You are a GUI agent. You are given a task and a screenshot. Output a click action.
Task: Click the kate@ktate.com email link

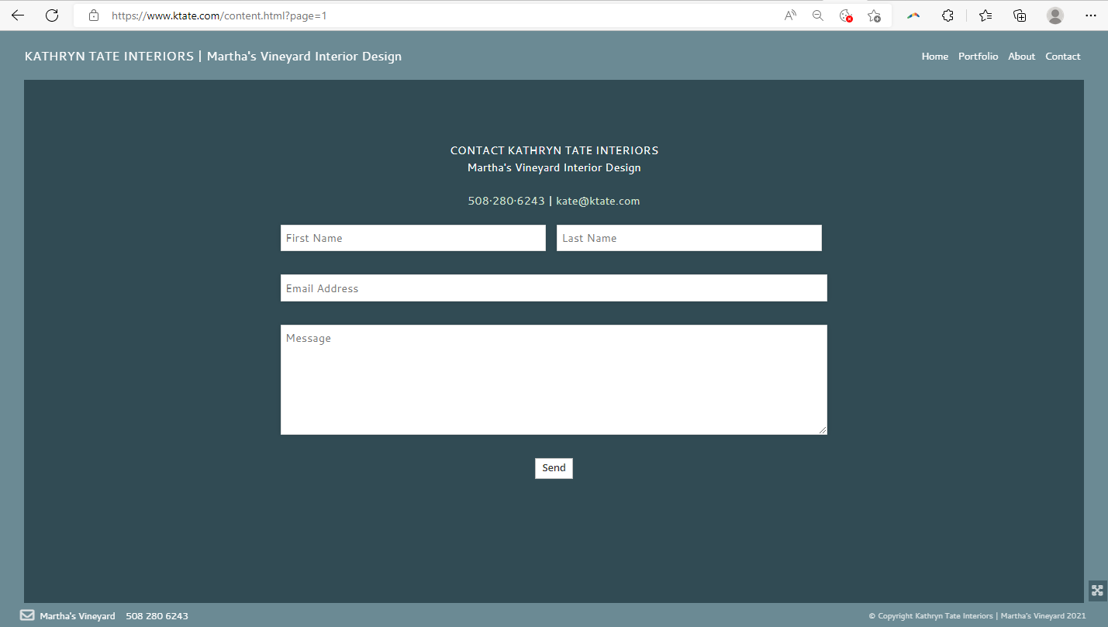598,201
